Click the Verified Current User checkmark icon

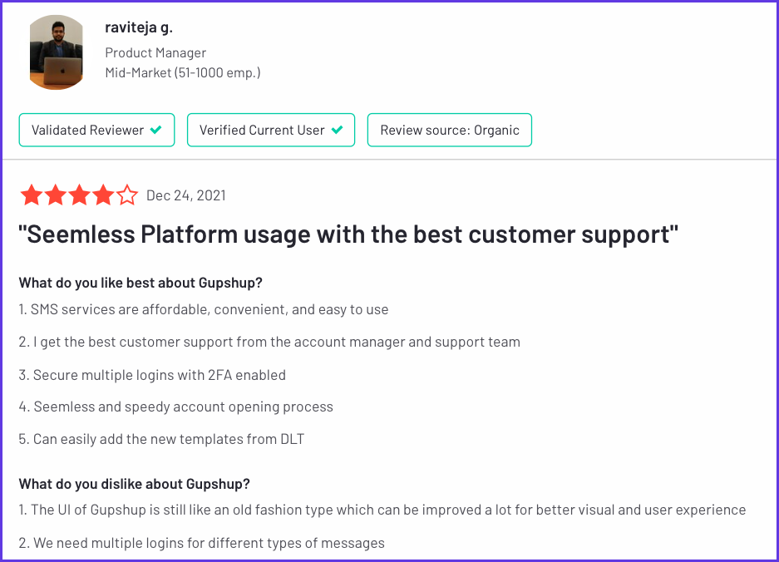pos(337,130)
